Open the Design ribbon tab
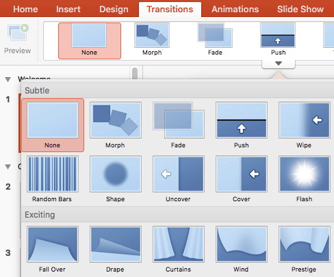Screen dimensions: 334x277 (x=114, y=10)
